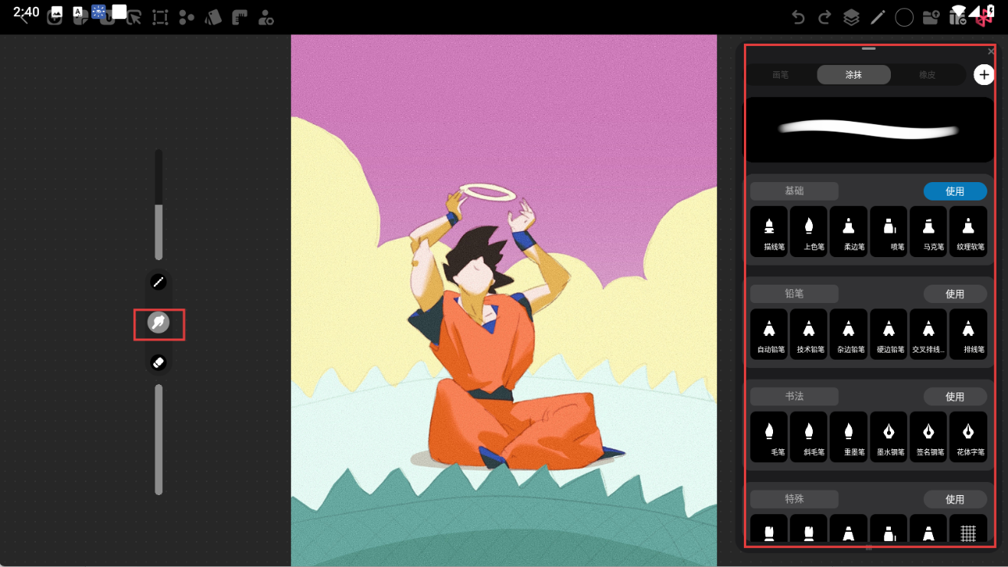Choose the 交叉排线 brush
The height and width of the screenshot is (567, 1008).
pyautogui.click(x=928, y=334)
